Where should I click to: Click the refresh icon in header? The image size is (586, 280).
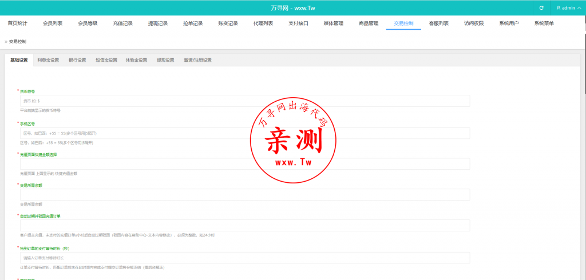(x=541, y=8)
